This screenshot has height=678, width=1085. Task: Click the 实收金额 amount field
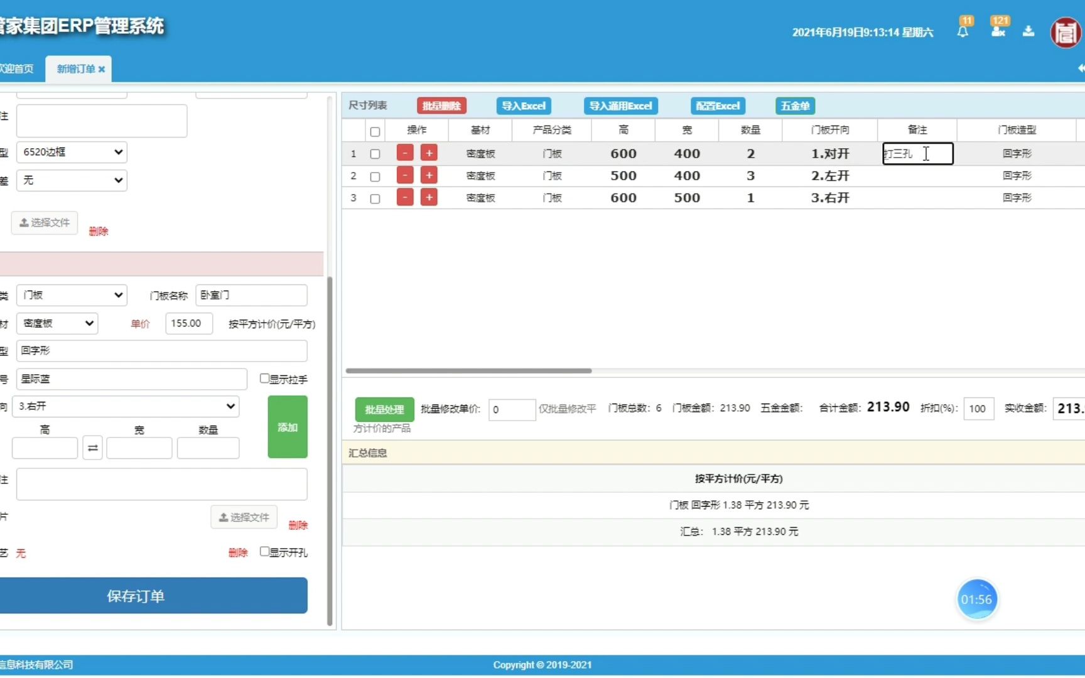tap(1069, 409)
